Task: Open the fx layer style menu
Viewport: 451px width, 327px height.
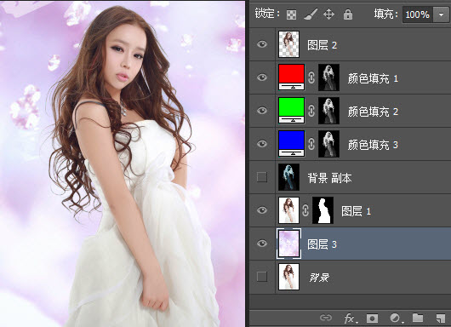Action: tap(351, 318)
